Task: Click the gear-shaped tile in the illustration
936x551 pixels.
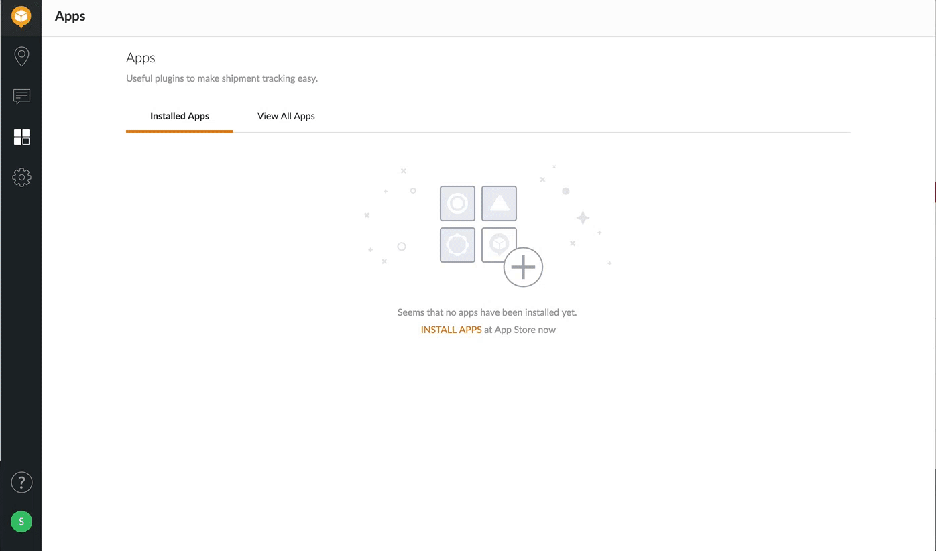Action: click(457, 245)
